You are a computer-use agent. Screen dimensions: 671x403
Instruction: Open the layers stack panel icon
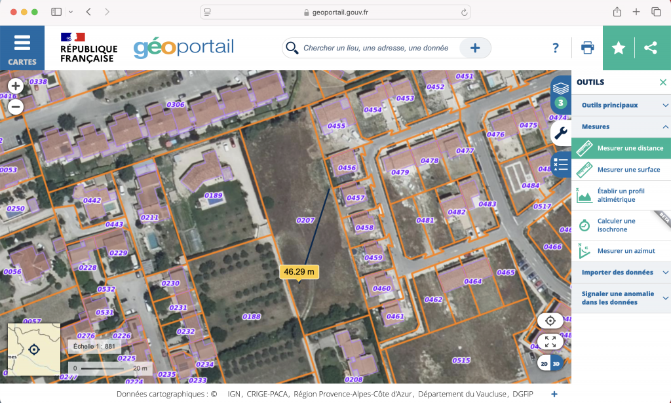(x=560, y=89)
